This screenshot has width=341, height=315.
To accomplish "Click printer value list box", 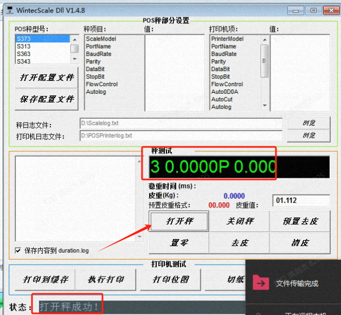I will pyautogui.click(x=300, y=73).
